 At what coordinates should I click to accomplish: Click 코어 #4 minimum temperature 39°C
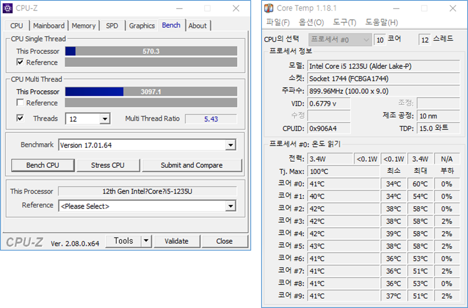pos(393,233)
